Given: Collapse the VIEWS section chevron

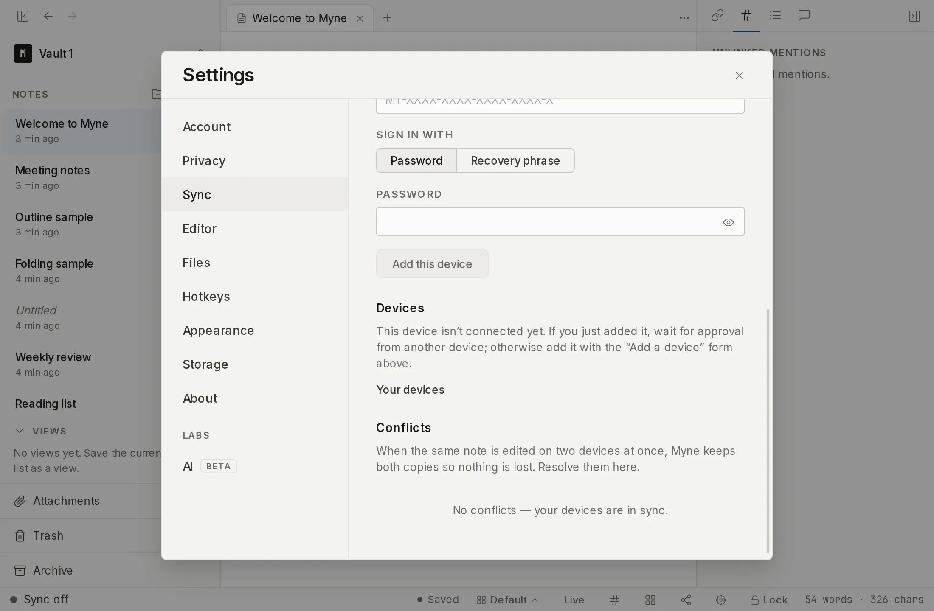Looking at the screenshot, I should click(20, 431).
